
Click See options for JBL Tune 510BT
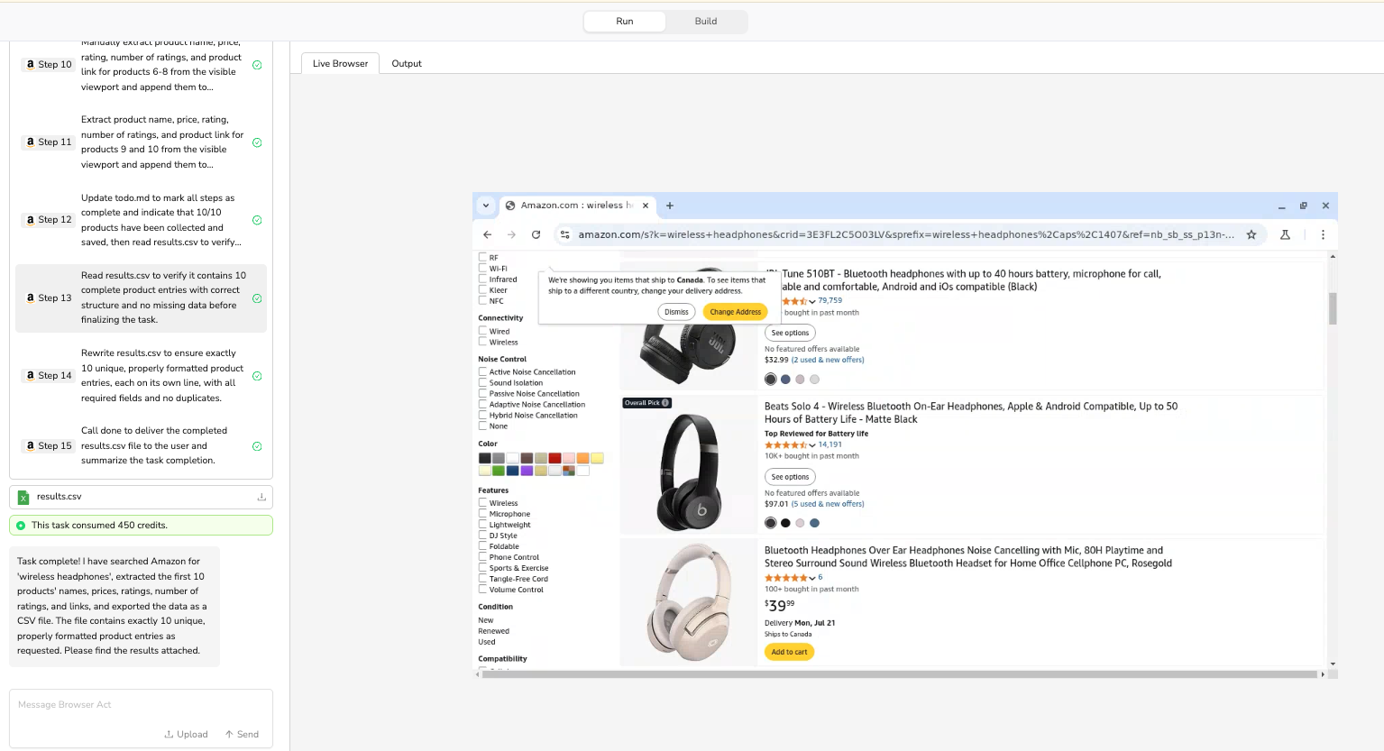(x=790, y=333)
